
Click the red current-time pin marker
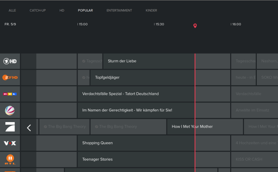(x=195, y=26)
